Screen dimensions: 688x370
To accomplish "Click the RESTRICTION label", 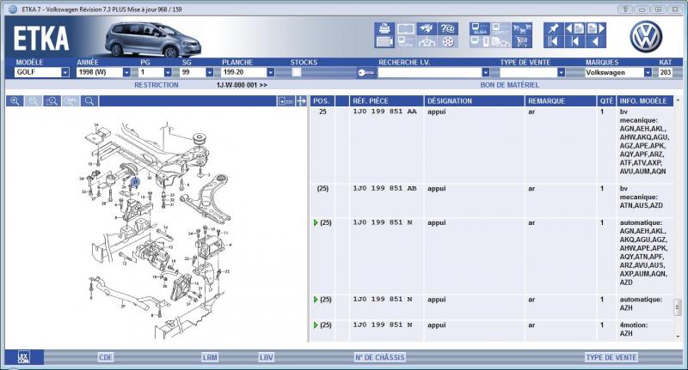I will tap(157, 85).
